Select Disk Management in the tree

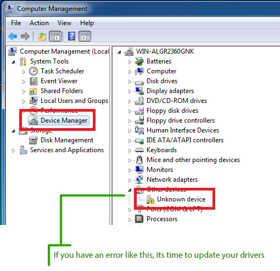[x=67, y=140]
